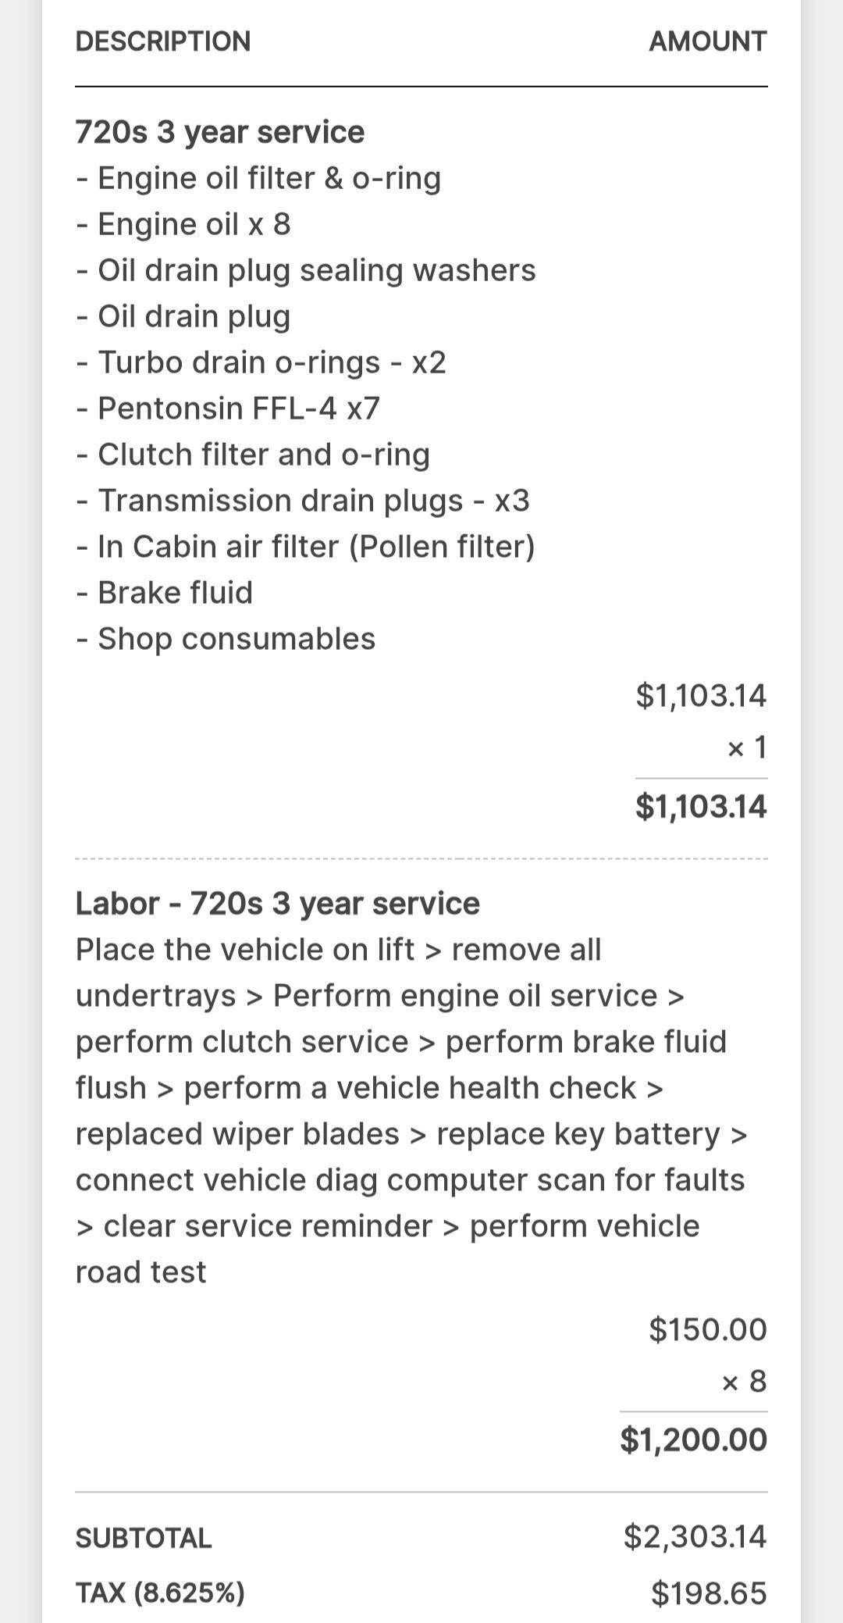
Task: Tap the "Brake fluid" line item
Action: [165, 593]
